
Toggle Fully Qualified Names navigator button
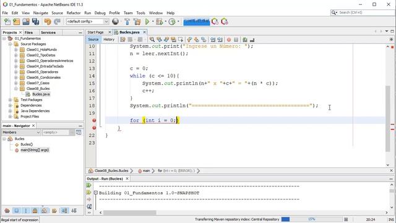(x=54, y=211)
